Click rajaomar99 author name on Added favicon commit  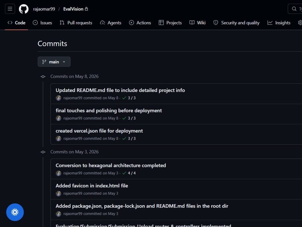pyautogui.click(x=73, y=193)
